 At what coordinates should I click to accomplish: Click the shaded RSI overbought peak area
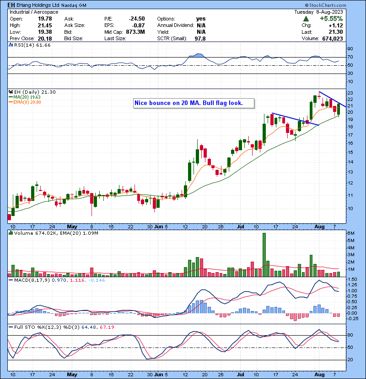[198, 55]
